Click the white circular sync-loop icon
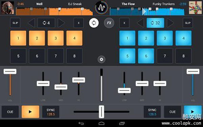203x127 pixels. pyautogui.click(x=94, y=23)
